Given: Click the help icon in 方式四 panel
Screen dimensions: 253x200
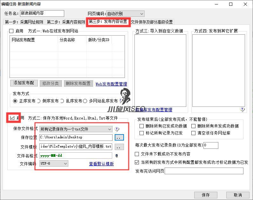Looking at the screenshot, I should click(x=242, y=109).
